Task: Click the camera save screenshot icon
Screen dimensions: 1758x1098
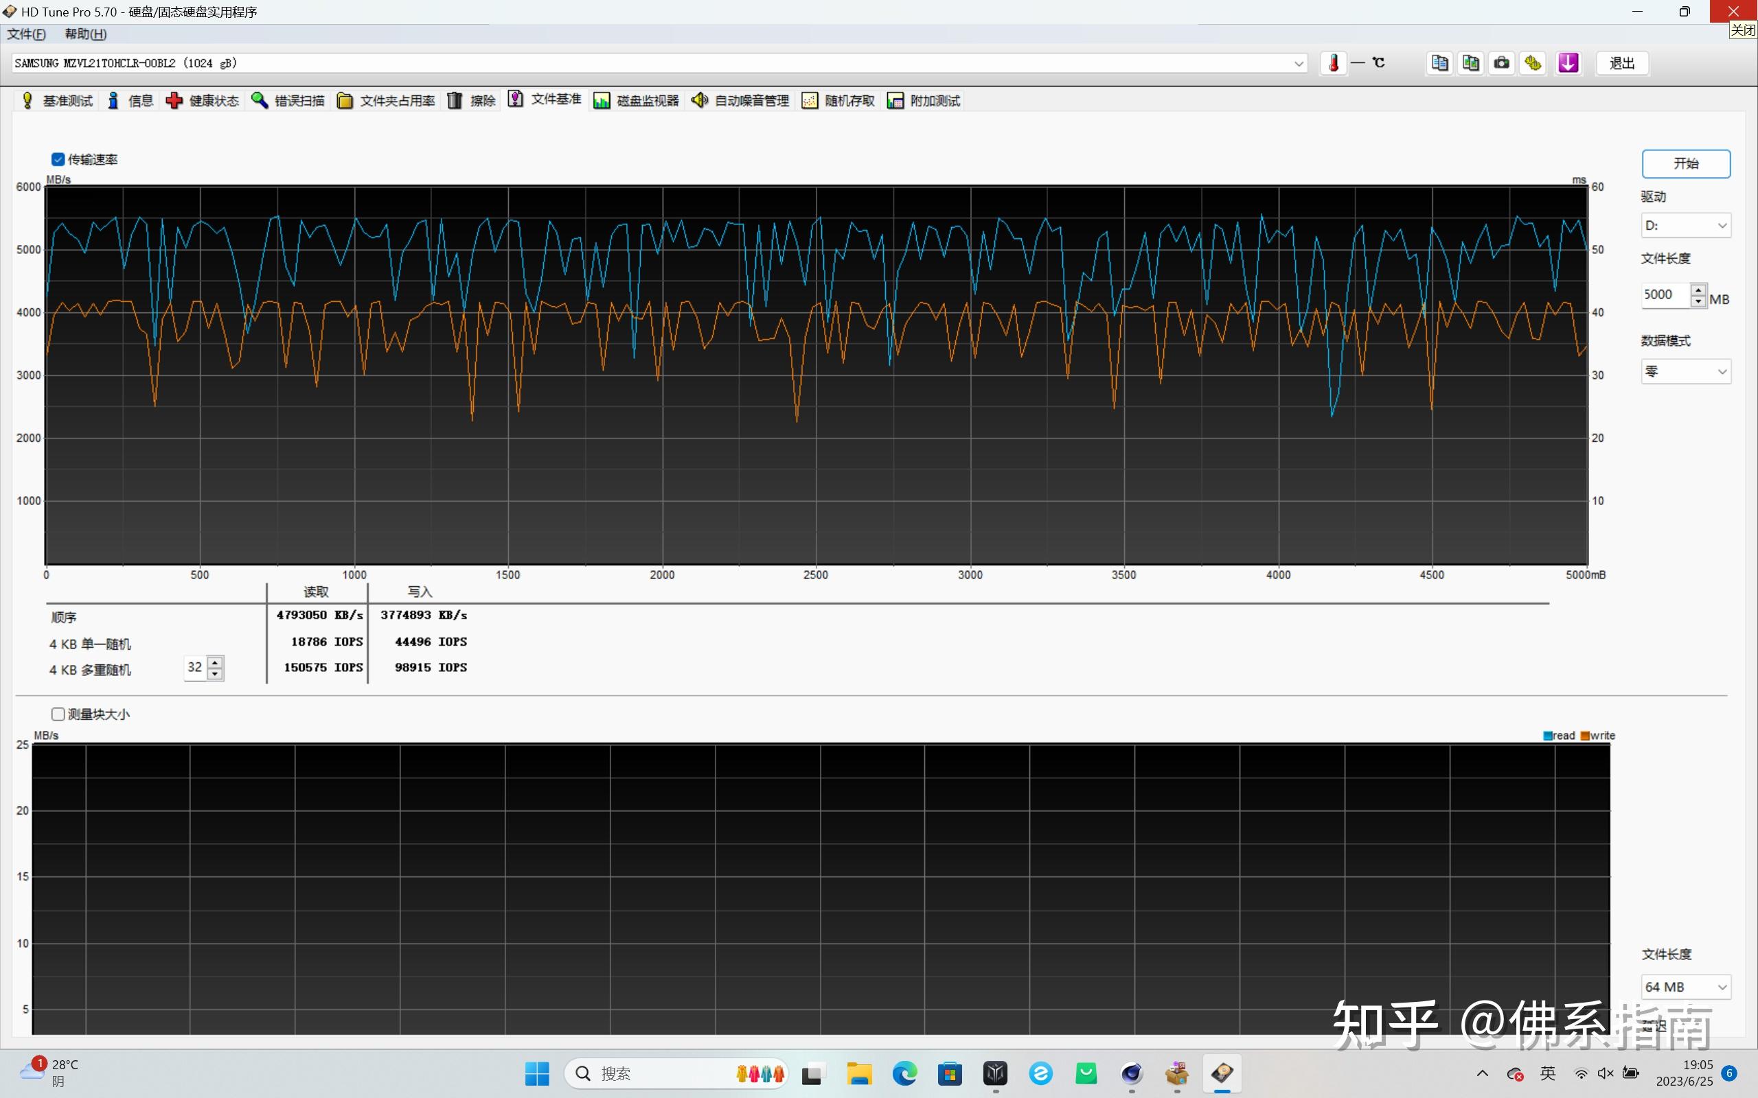Action: 1502,63
